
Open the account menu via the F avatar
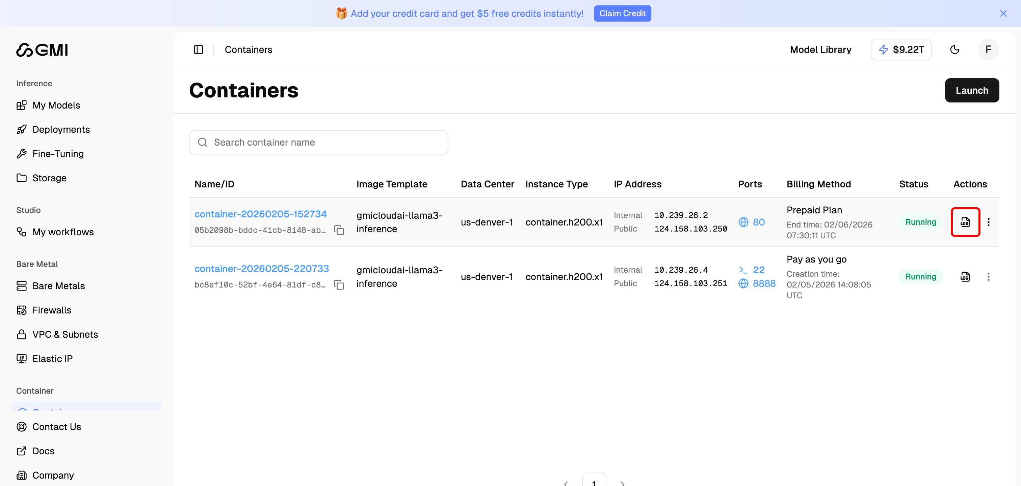[x=988, y=50]
